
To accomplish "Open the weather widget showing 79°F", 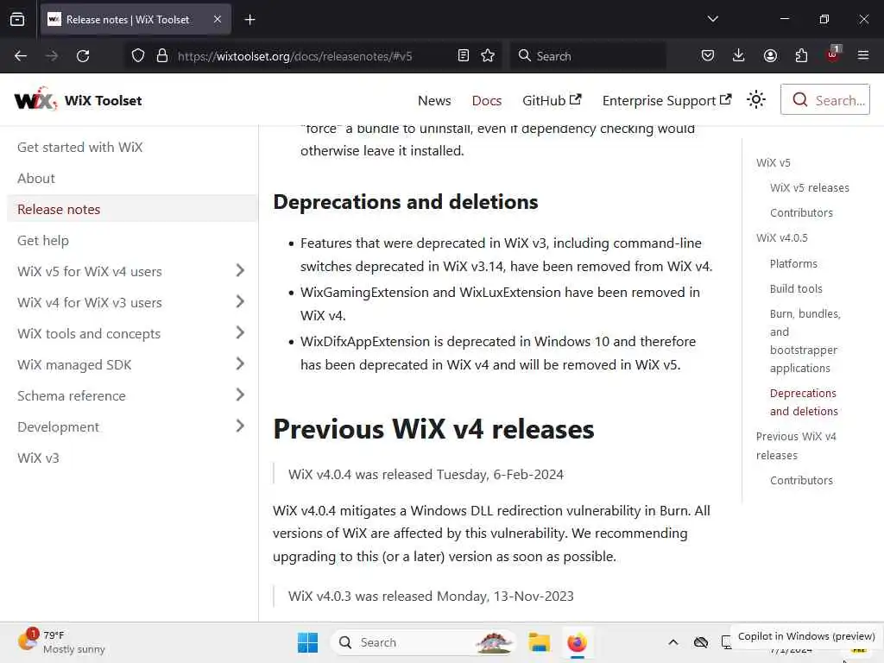I will click(x=61, y=641).
